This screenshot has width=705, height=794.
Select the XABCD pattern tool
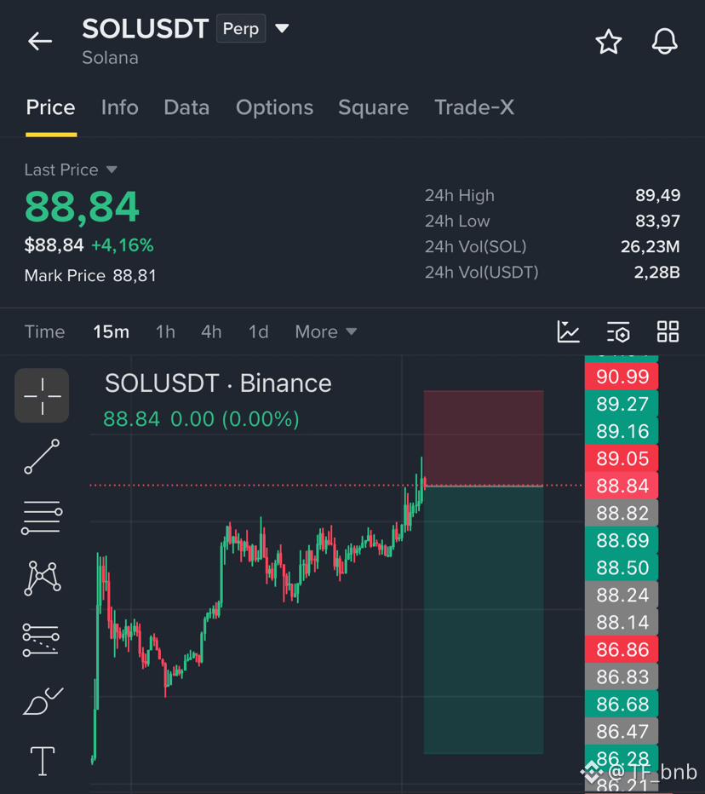pyautogui.click(x=43, y=578)
